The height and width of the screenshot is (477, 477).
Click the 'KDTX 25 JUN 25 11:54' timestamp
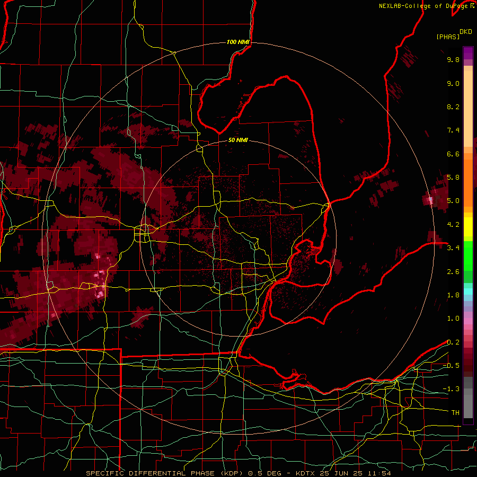[x=343, y=473]
